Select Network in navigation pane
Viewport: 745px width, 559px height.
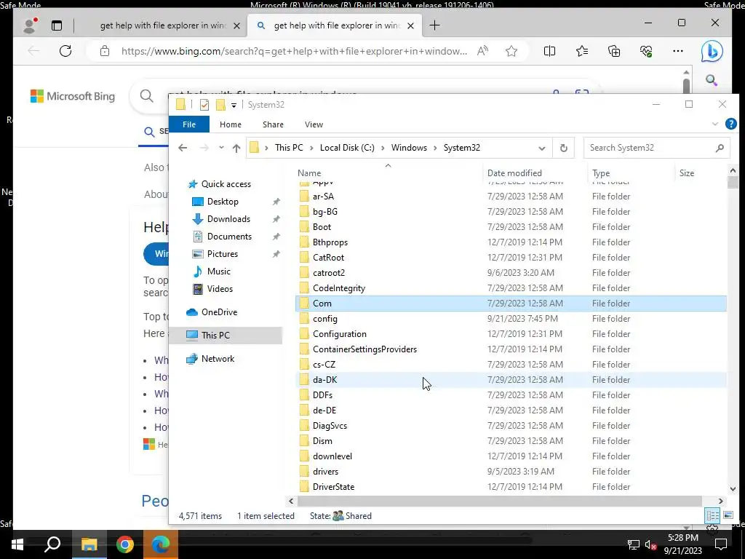point(218,358)
